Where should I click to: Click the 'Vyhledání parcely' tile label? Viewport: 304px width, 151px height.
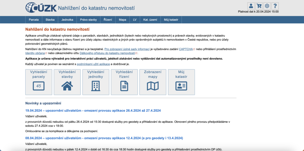coord(39,74)
